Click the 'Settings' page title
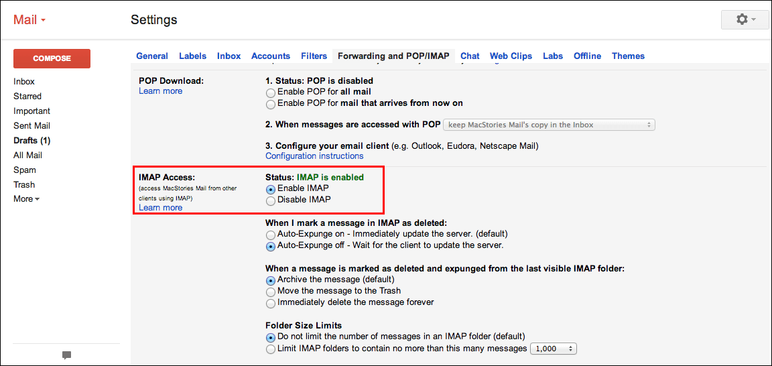This screenshot has width=772, height=366. point(154,20)
